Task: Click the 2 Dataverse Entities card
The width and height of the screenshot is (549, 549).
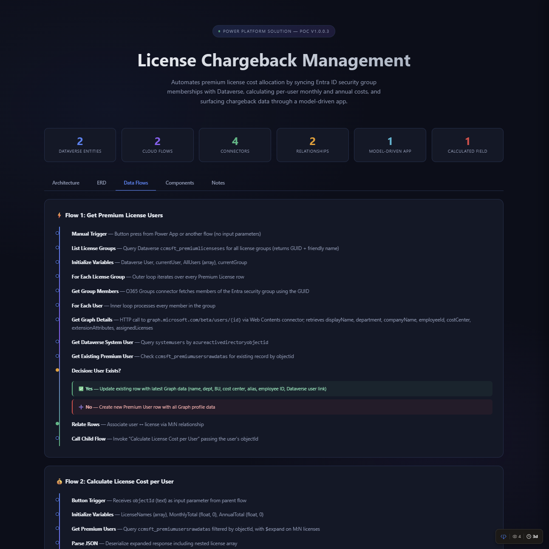Action: pos(79,145)
